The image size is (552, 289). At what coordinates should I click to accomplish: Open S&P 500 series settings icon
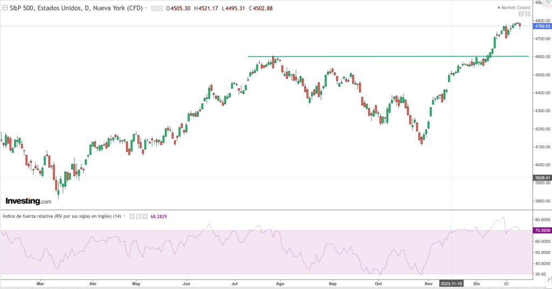click(160, 8)
